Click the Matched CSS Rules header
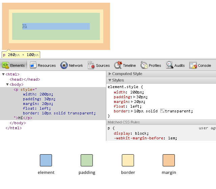The width and height of the screenshot is (216, 189). pos(124,122)
